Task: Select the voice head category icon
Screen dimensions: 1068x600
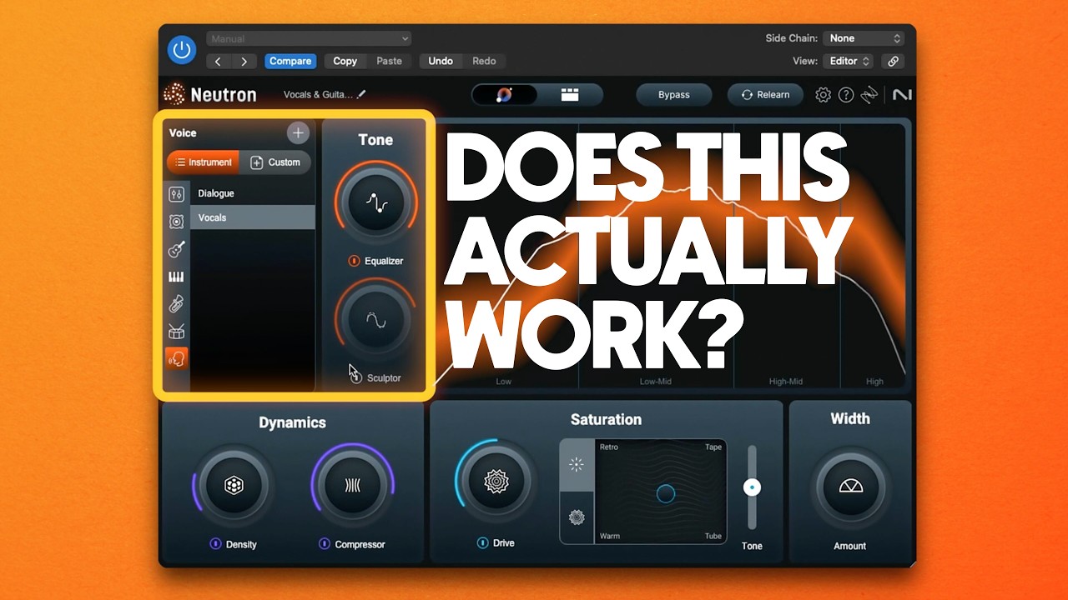Action: coord(176,358)
